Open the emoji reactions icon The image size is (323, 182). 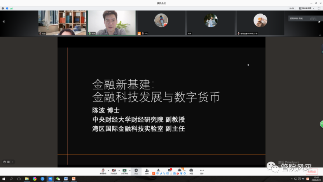(x=191, y=171)
